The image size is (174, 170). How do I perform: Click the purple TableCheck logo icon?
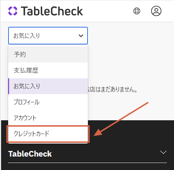[13, 11]
